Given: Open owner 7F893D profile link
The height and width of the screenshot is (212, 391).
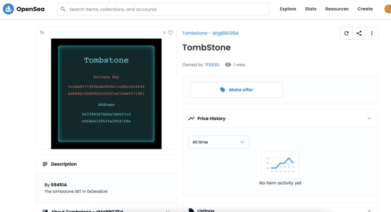Looking at the screenshot, I should click(212, 65).
